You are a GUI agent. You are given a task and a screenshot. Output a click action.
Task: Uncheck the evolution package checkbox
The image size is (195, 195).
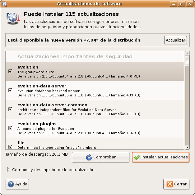pos(10,71)
